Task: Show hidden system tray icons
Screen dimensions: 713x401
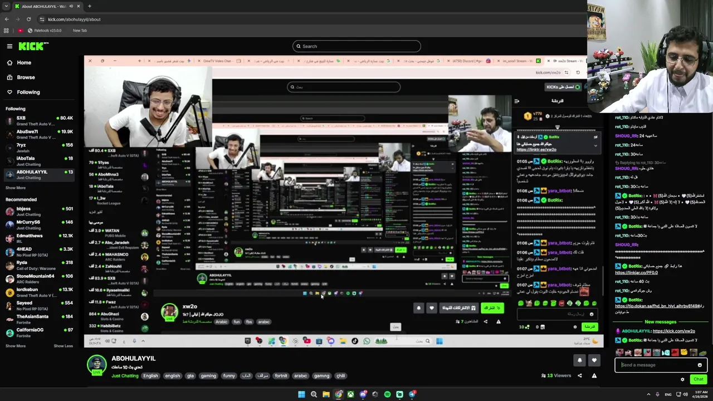Action: click(x=648, y=394)
